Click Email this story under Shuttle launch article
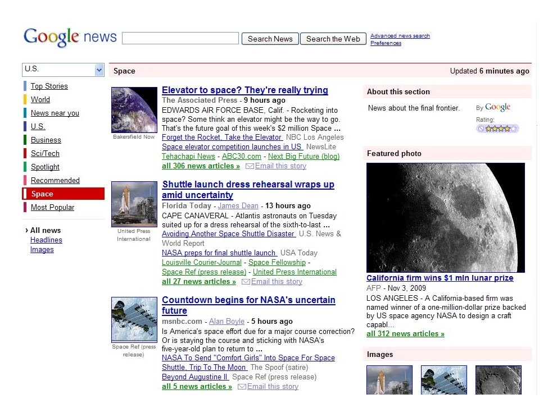Screen dimensions: 557x417 [277, 282]
